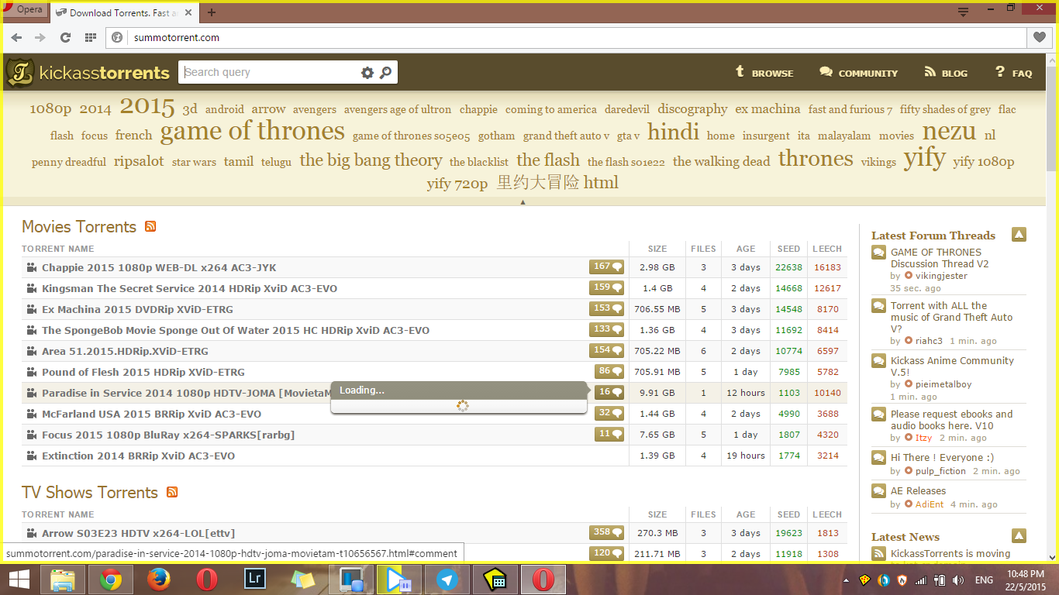Open Ex Machina 2015 DVDRip torrent
The image size is (1059, 595).
pos(137,309)
